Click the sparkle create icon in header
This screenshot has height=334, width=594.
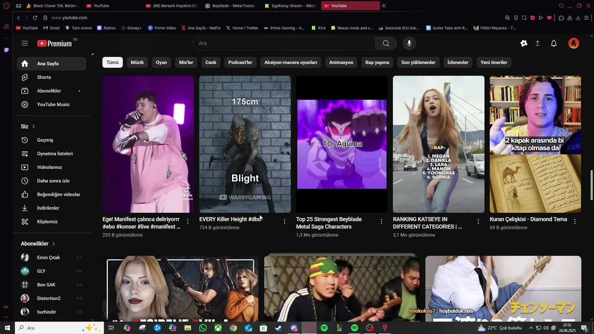coord(524,43)
